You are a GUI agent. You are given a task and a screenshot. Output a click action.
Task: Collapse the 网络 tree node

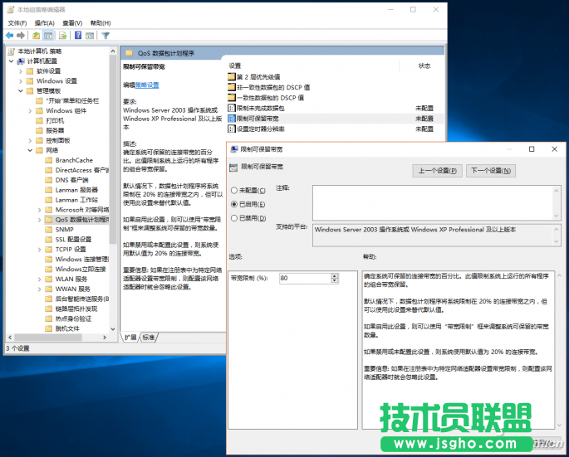coord(30,150)
